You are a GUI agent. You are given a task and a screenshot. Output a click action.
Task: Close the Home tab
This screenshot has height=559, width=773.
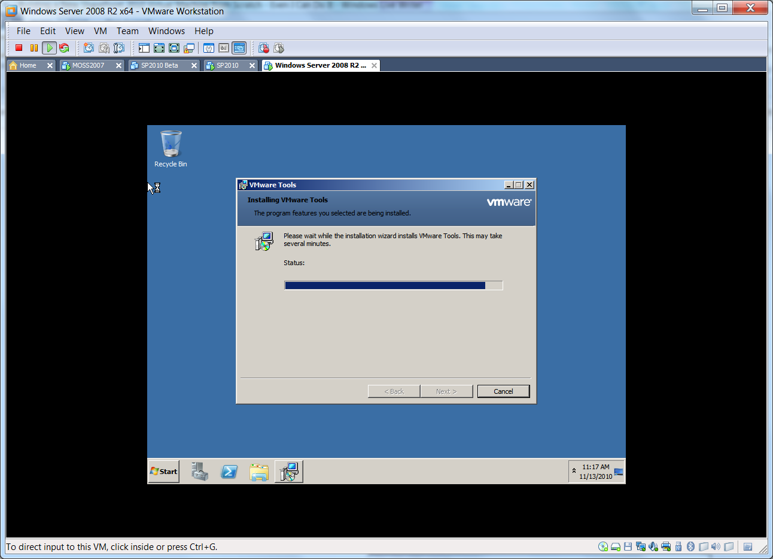(x=50, y=65)
